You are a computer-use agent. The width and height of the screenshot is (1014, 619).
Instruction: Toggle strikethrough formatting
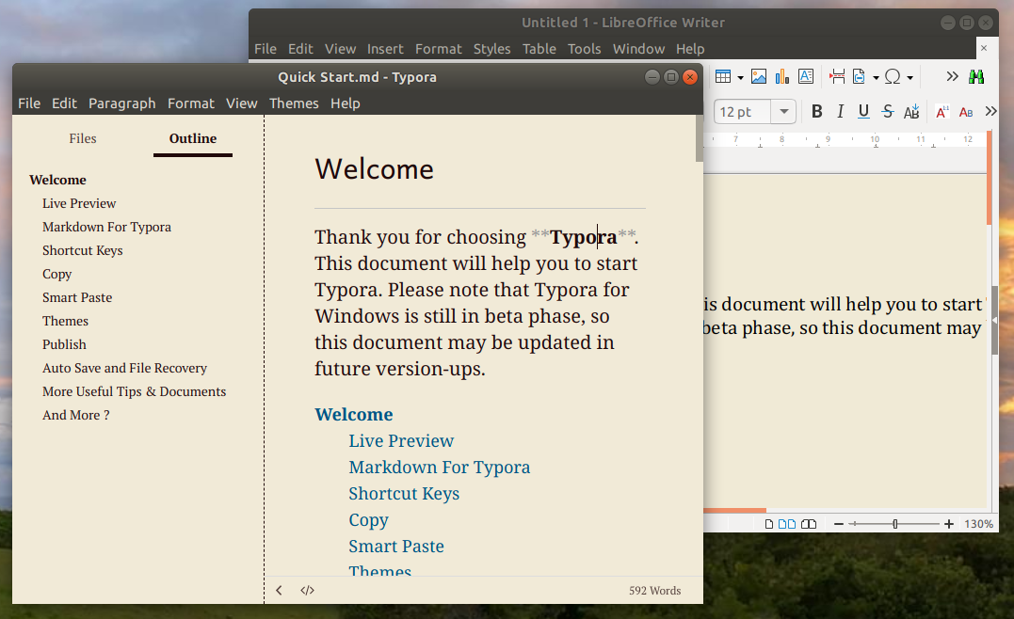coord(887,111)
